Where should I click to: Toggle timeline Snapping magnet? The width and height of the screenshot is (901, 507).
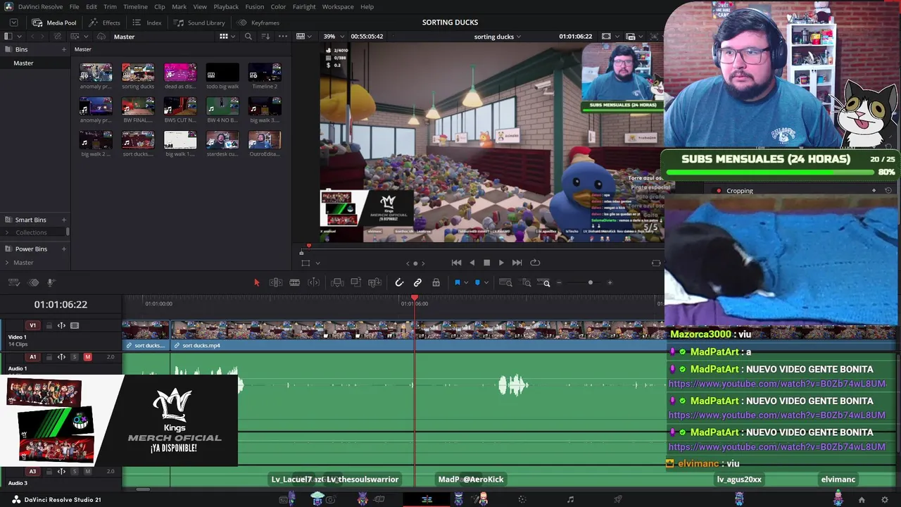tap(399, 282)
